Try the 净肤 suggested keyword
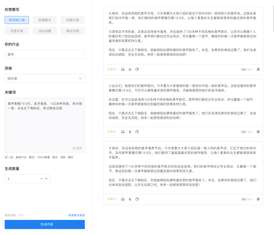The width and height of the screenshot is (274, 235). tap(63, 157)
